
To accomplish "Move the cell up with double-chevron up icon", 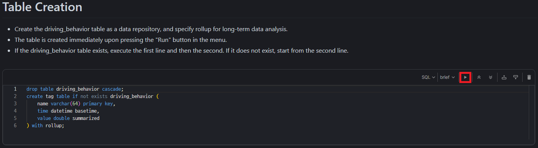I will point(479,77).
